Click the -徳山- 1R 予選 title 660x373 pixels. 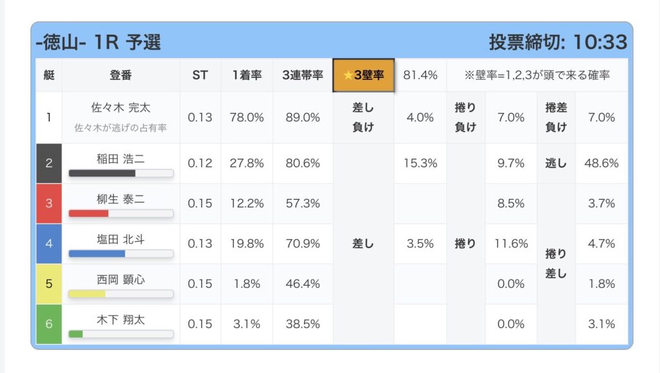coord(99,43)
